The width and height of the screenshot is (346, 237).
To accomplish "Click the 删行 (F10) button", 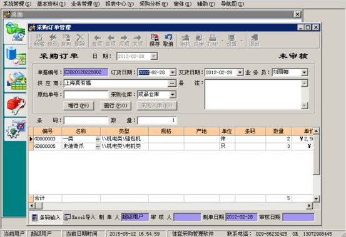I will (x=116, y=105).
